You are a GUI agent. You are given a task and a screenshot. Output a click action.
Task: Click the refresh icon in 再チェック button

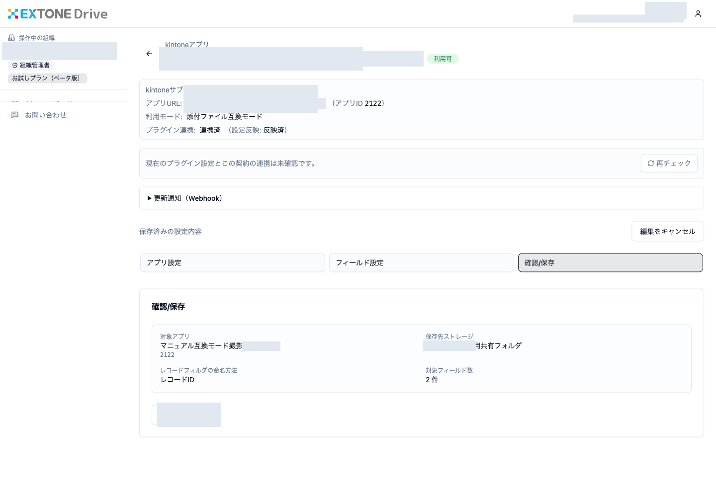650,163
